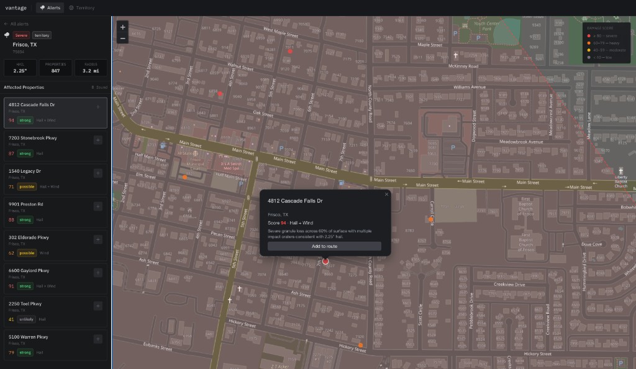
Task: Click score 91 on 6600 Gaylord Pkwy
Action: tap(11, 286)
